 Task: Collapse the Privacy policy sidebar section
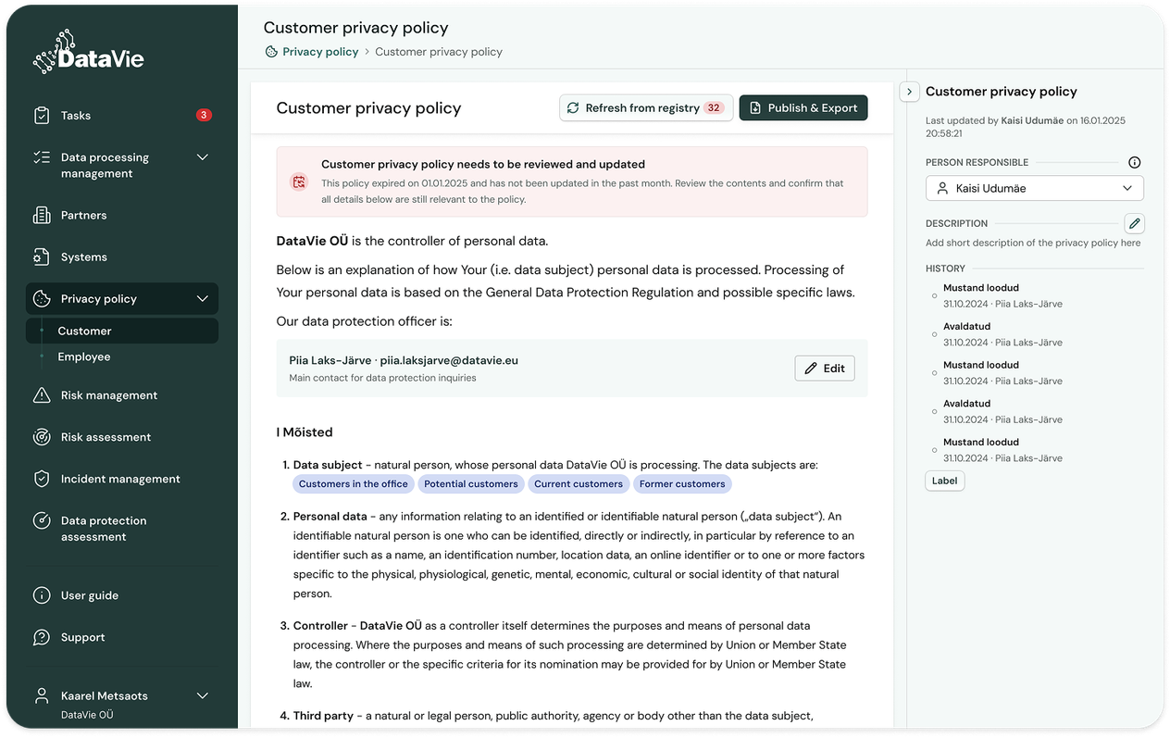tap(203, 298)
